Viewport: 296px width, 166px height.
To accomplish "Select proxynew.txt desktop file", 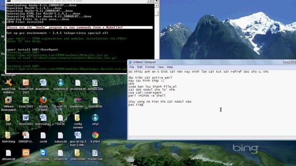I will [x=78, y=83].
